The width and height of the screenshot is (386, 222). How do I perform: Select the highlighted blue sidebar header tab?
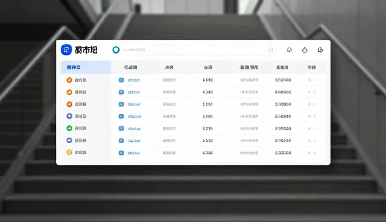(86, 67)
